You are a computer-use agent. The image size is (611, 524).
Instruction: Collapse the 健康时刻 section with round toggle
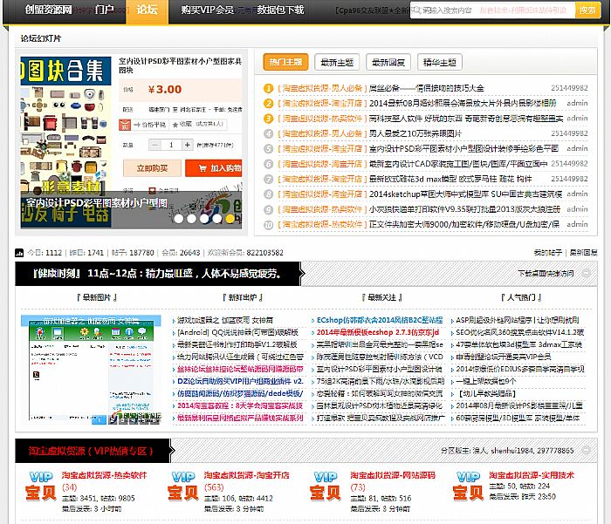(x=586, y=273)
